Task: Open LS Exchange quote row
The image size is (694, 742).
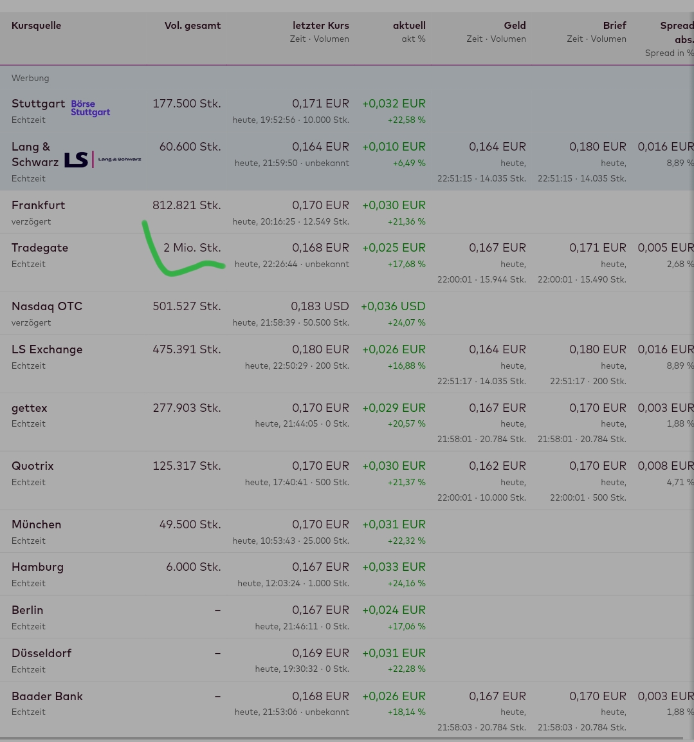Action: point(47,349)
